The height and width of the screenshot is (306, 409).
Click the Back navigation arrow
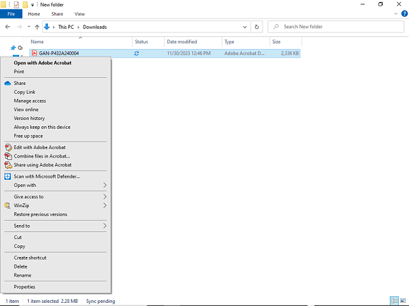(8, 27)
